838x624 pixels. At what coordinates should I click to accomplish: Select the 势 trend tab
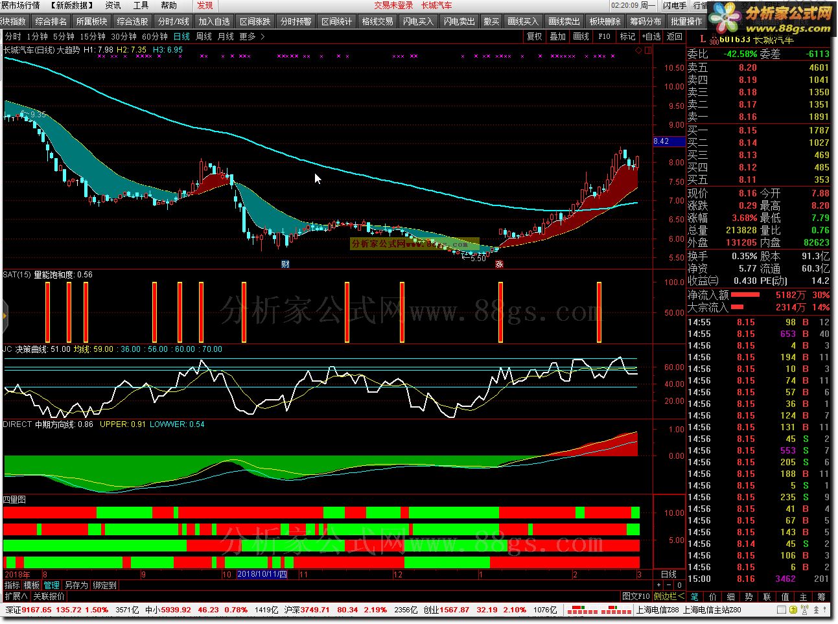(x=749, y=597)
